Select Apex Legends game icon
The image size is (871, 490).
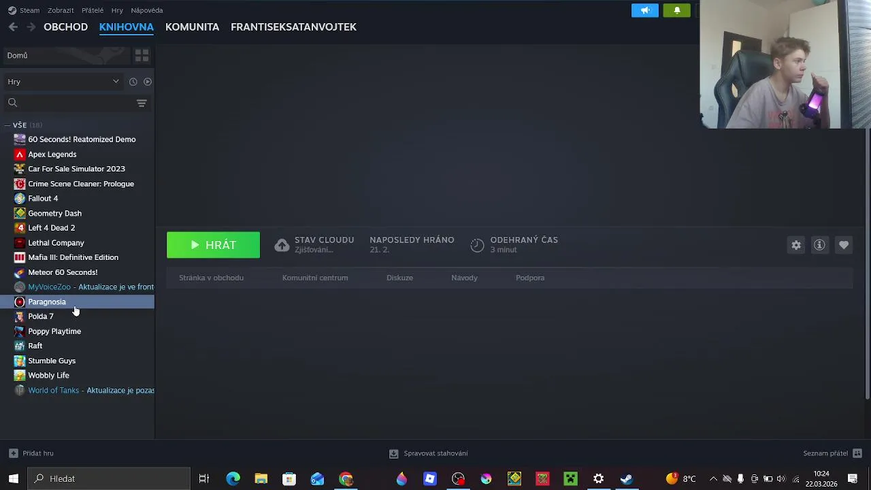click(x=20, y=154)
